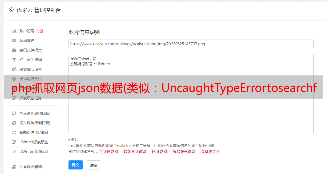Screen dimensions: 327x174
Task: Click the bar chart icon for 账户管理
Action: pyautogui.click(x=14, y=31)
